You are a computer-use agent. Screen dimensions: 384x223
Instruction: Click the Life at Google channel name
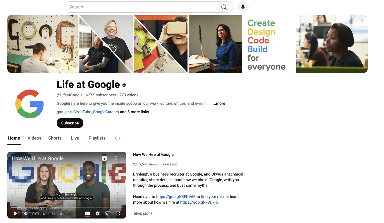[x=88, y=85]
